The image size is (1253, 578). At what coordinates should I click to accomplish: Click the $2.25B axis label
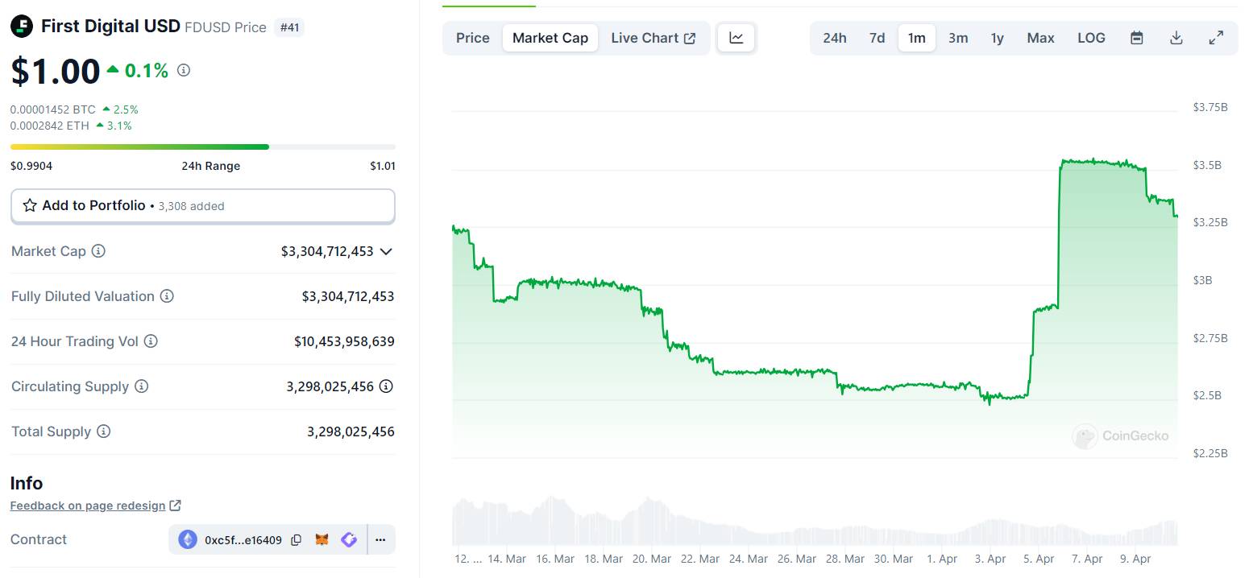[1210, 453]
